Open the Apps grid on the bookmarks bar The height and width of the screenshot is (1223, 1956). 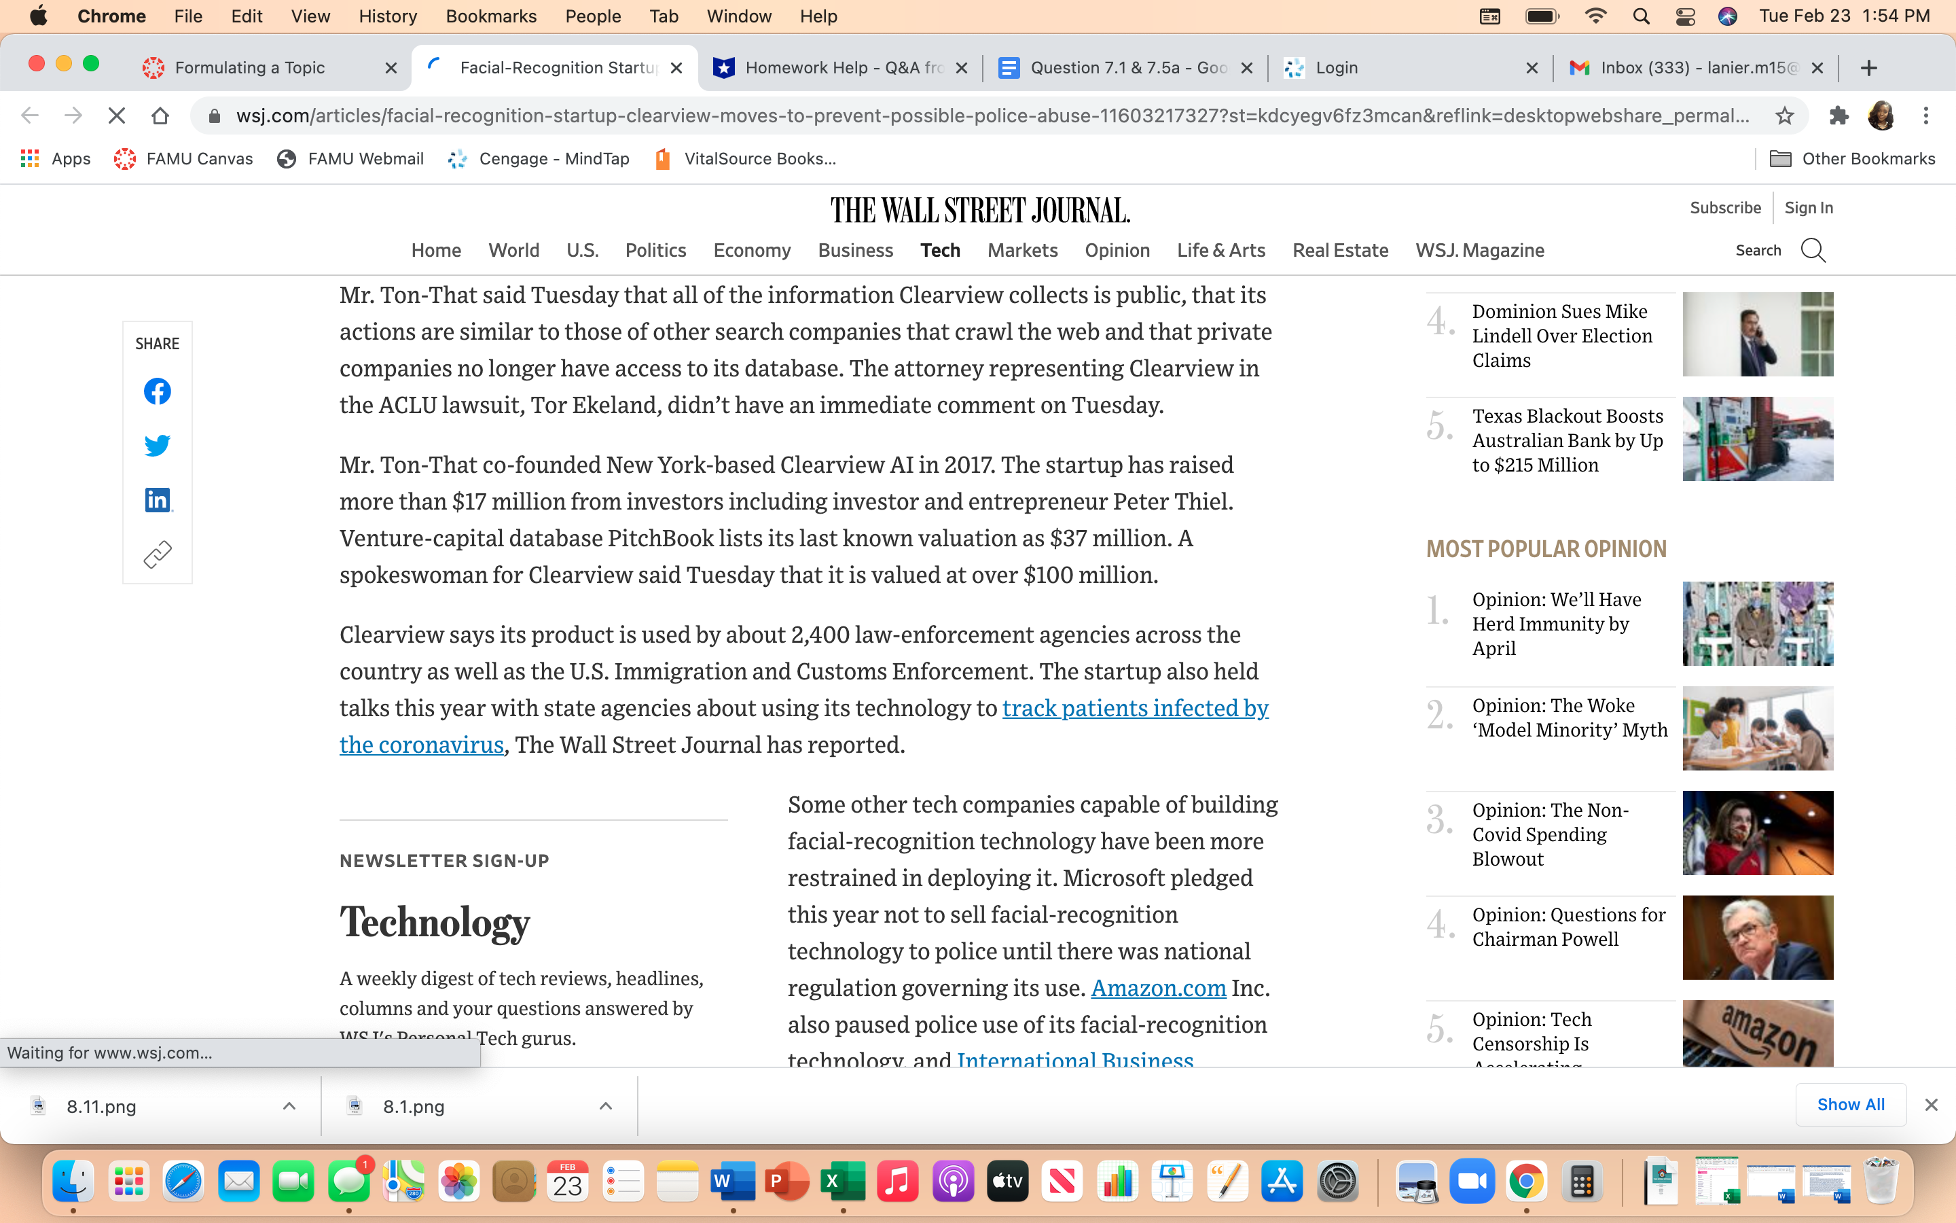(29, 158)
